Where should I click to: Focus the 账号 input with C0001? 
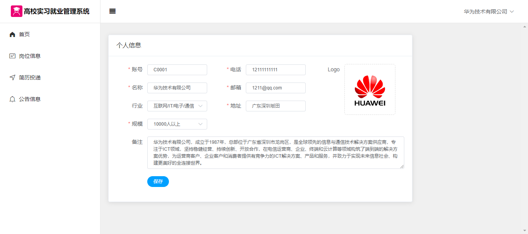pyautogui.click(x=177, y=70)
